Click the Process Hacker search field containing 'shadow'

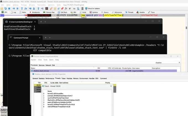click(x=167, y=63)
